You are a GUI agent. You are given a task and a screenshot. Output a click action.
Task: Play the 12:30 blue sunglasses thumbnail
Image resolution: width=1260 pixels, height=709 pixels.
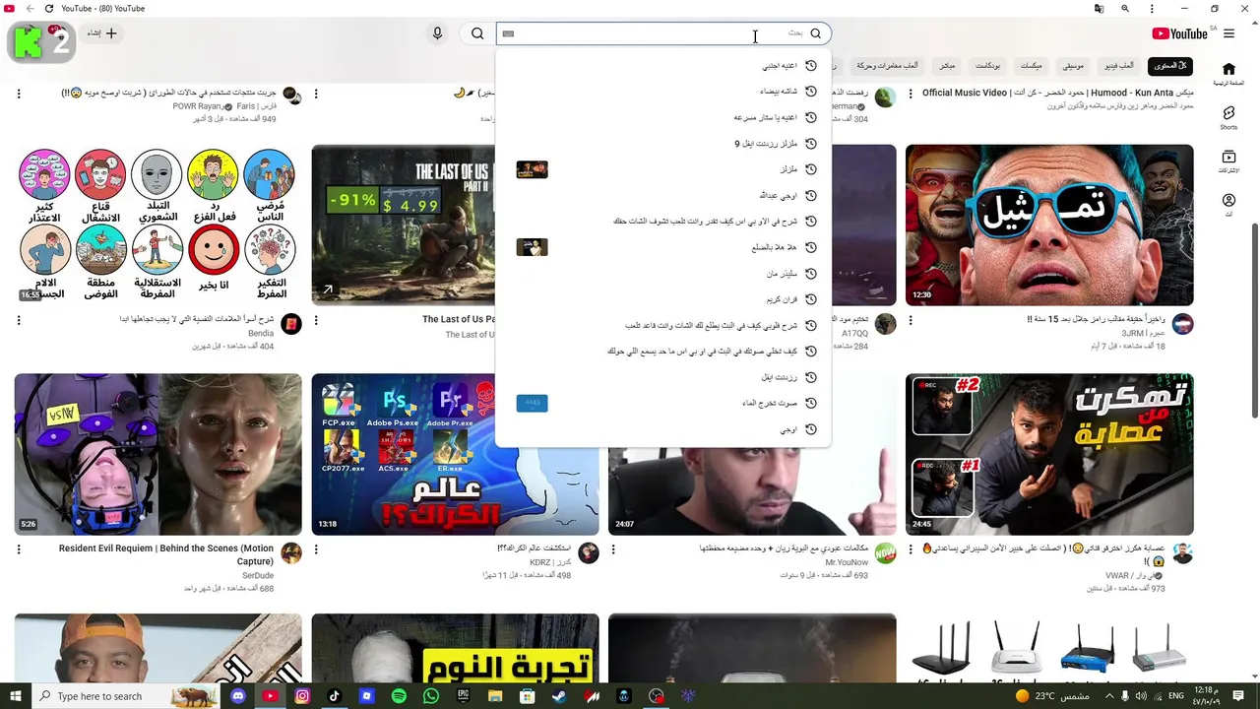[x=1049, y=225]
